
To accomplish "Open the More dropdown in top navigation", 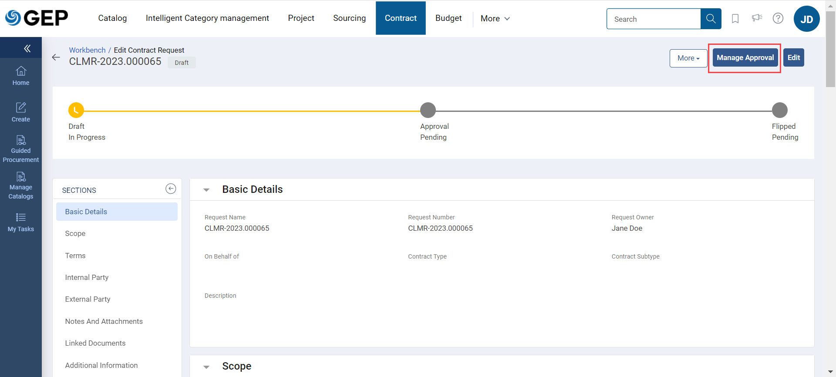I will click(x=495, y=18).
